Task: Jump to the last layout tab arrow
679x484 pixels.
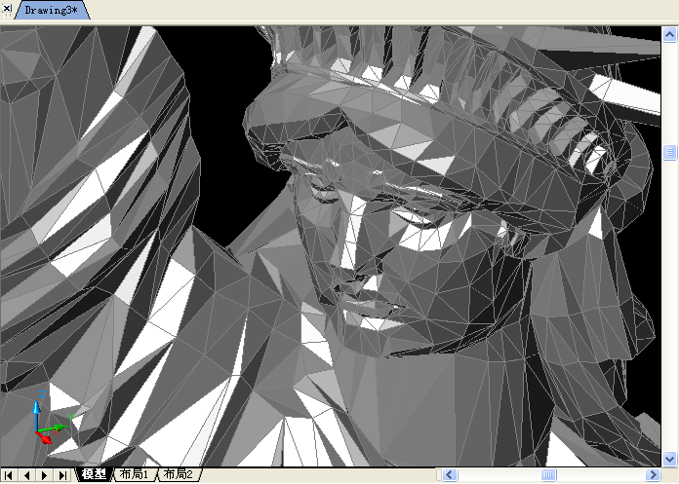Action: pyautogui.click(x=62, y=475)
